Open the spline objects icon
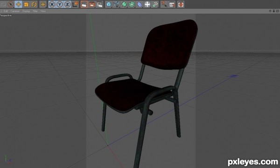 (116, 4)
